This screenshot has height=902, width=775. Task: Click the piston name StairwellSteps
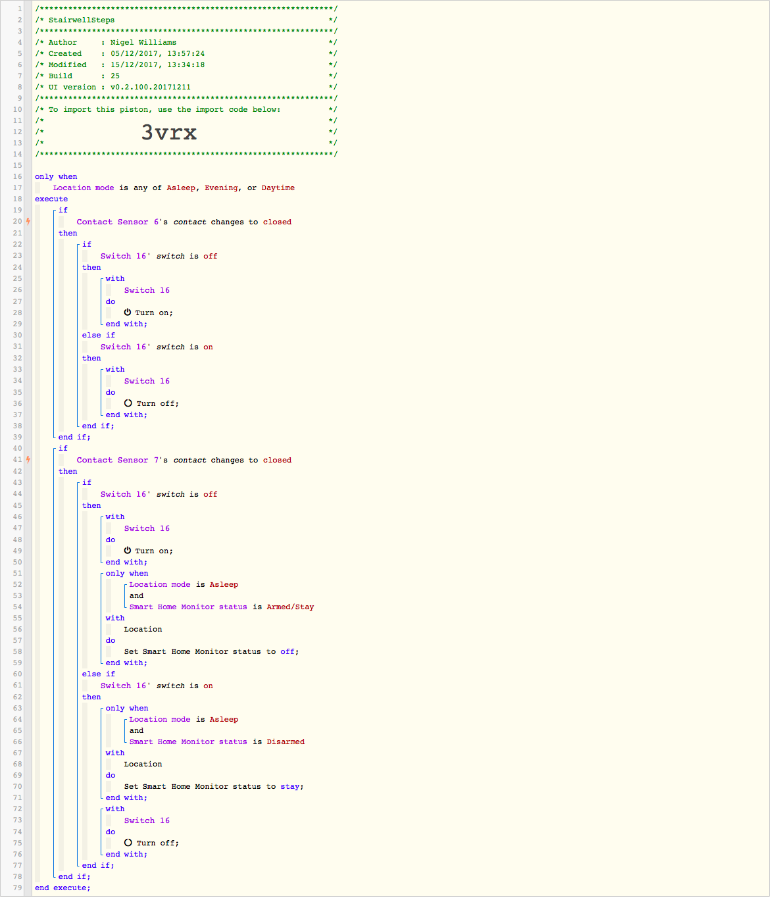tap(82, 20)
